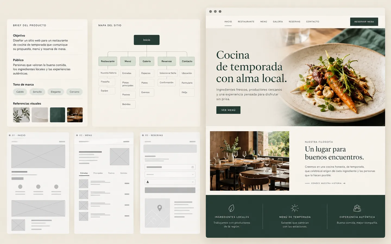
Task: Click the Platos principales node in the sitemap
Action: pos(128,84)
